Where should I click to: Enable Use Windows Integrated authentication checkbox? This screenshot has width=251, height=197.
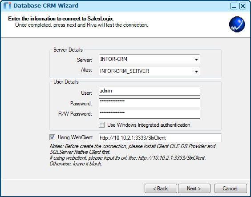(x=101, y=125)
